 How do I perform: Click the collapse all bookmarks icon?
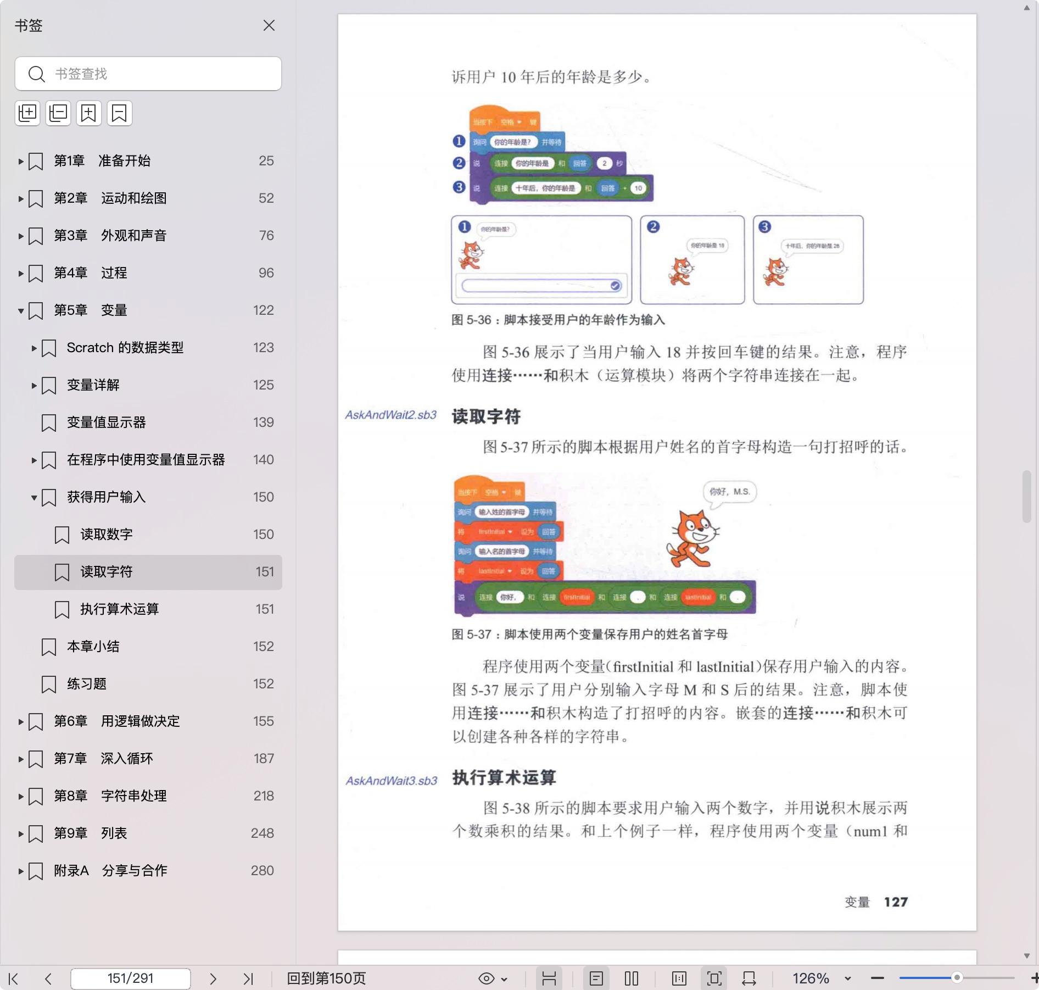click(x=58, y=113)
